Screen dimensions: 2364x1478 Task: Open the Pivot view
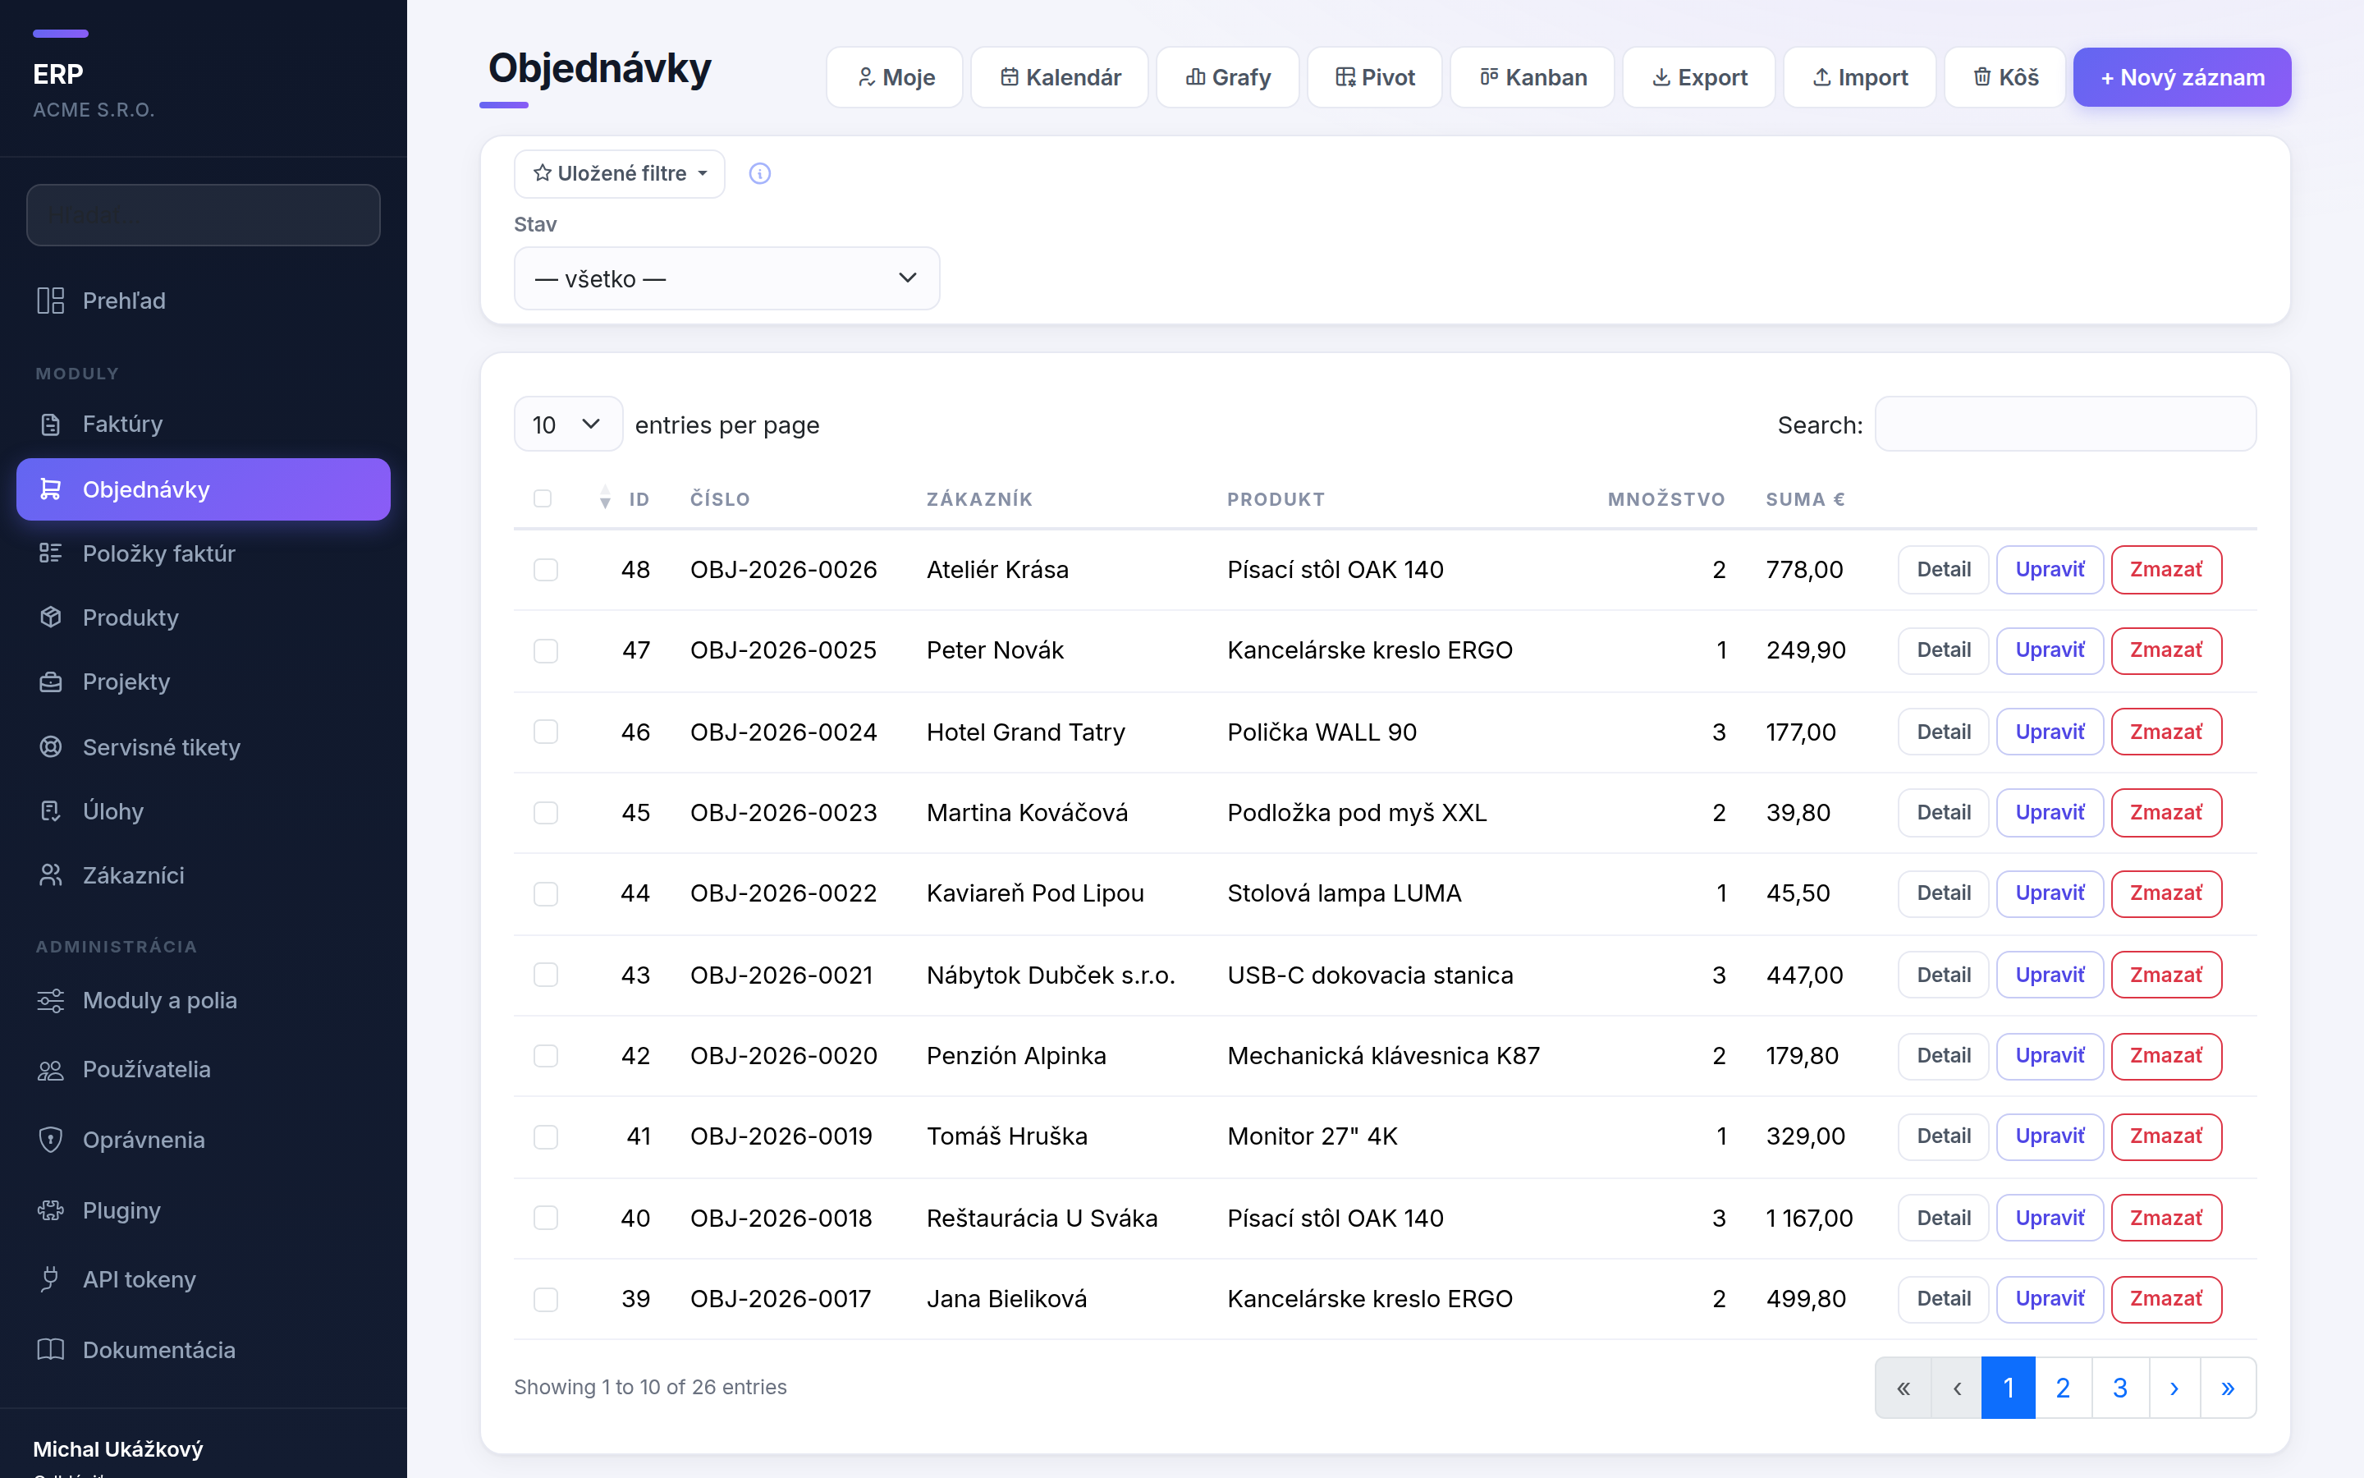[x=1374, y=77]
